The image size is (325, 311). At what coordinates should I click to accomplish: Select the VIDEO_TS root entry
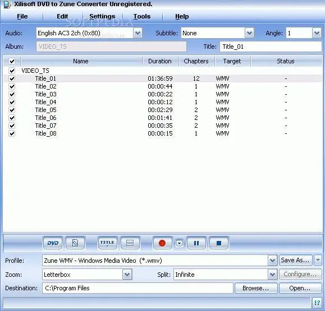pos(35,71)
